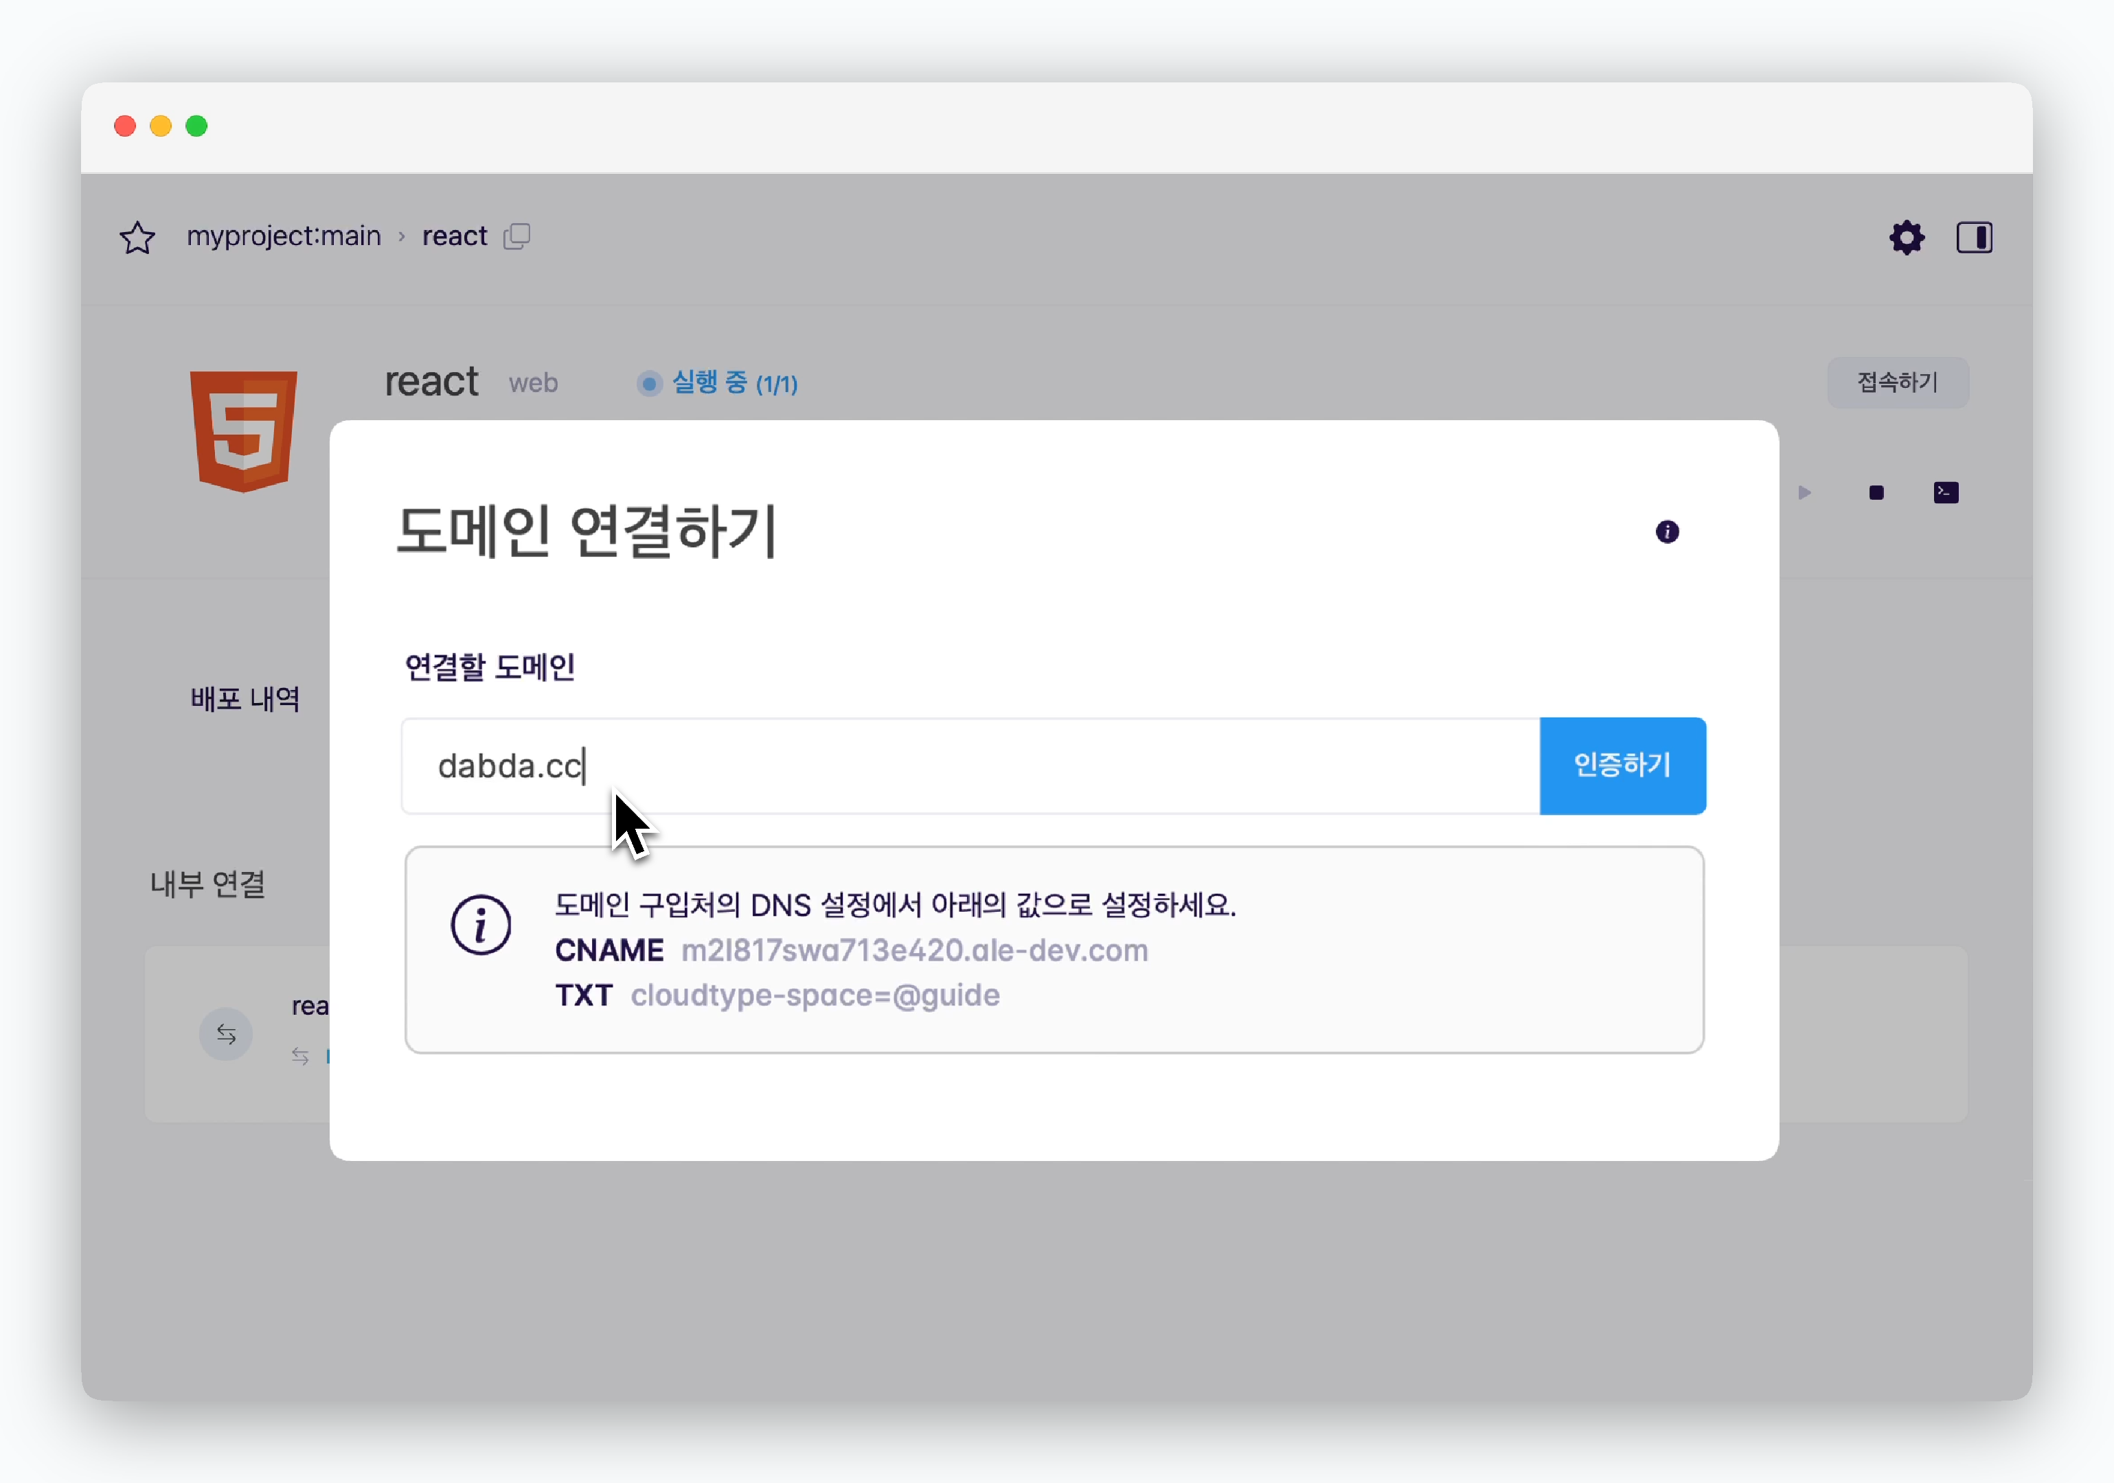Click the favorite star icon

[137, 238]
